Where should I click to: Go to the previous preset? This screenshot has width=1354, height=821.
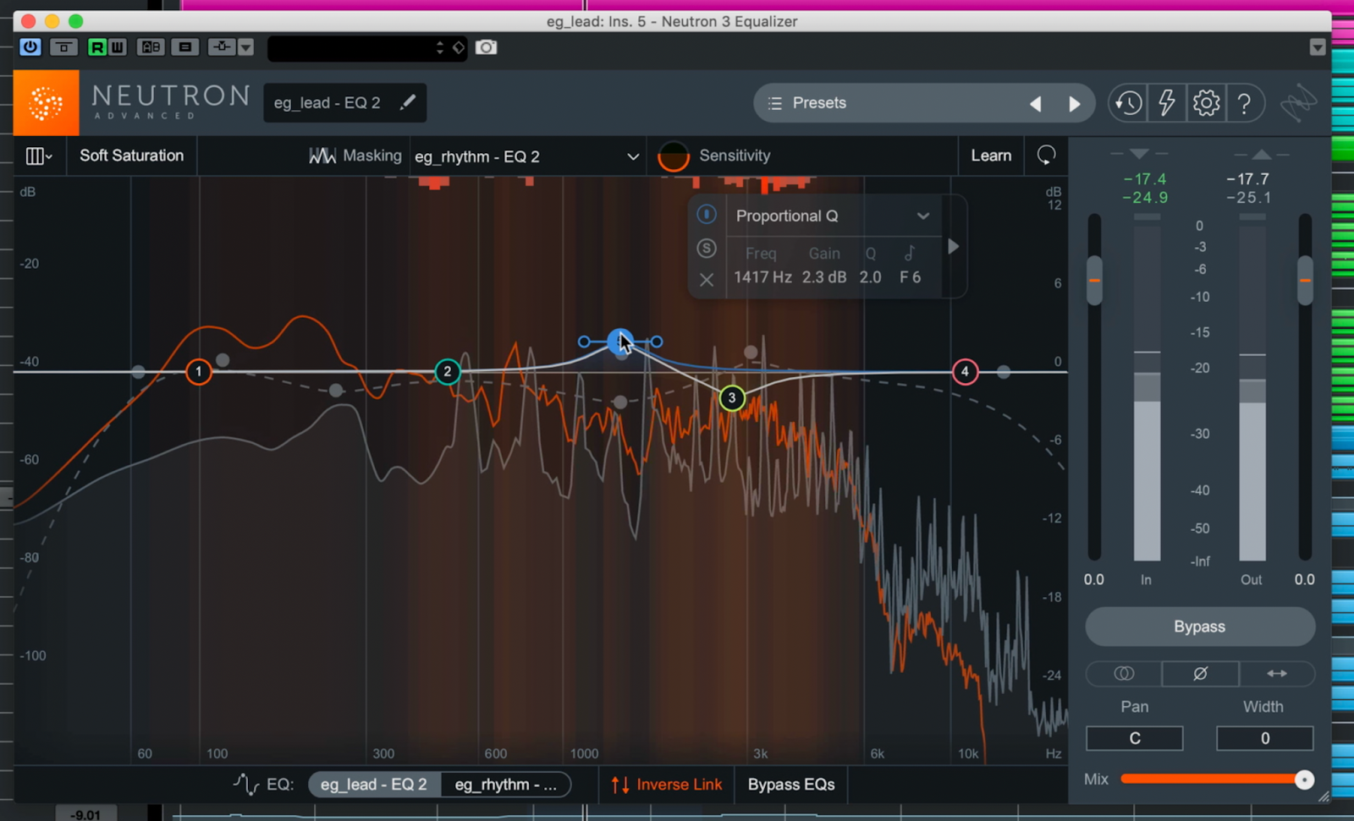click(1035, 104)
